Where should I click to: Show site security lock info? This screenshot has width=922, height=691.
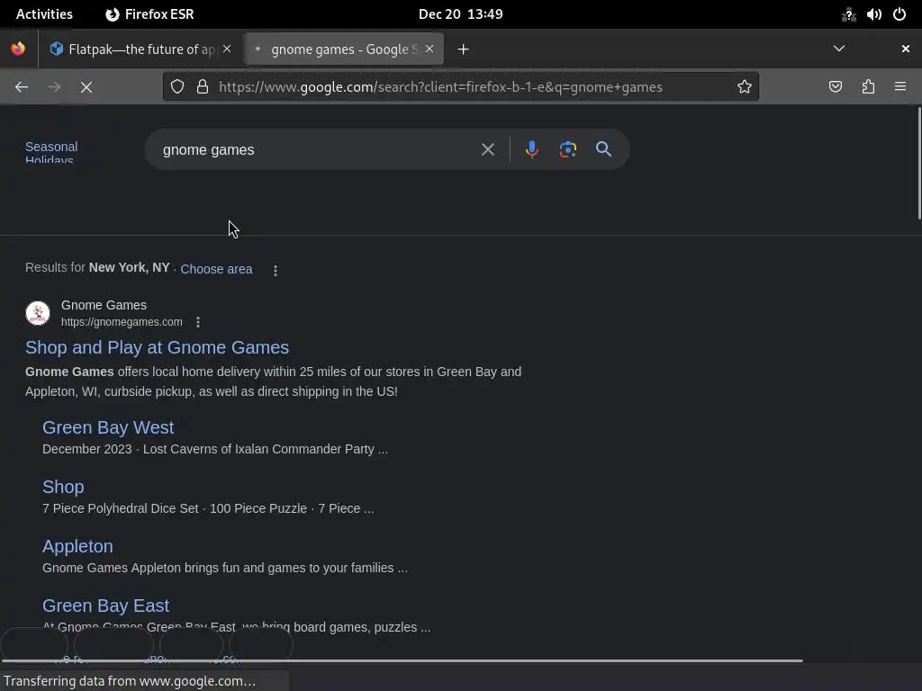click(x=203, y=87)
